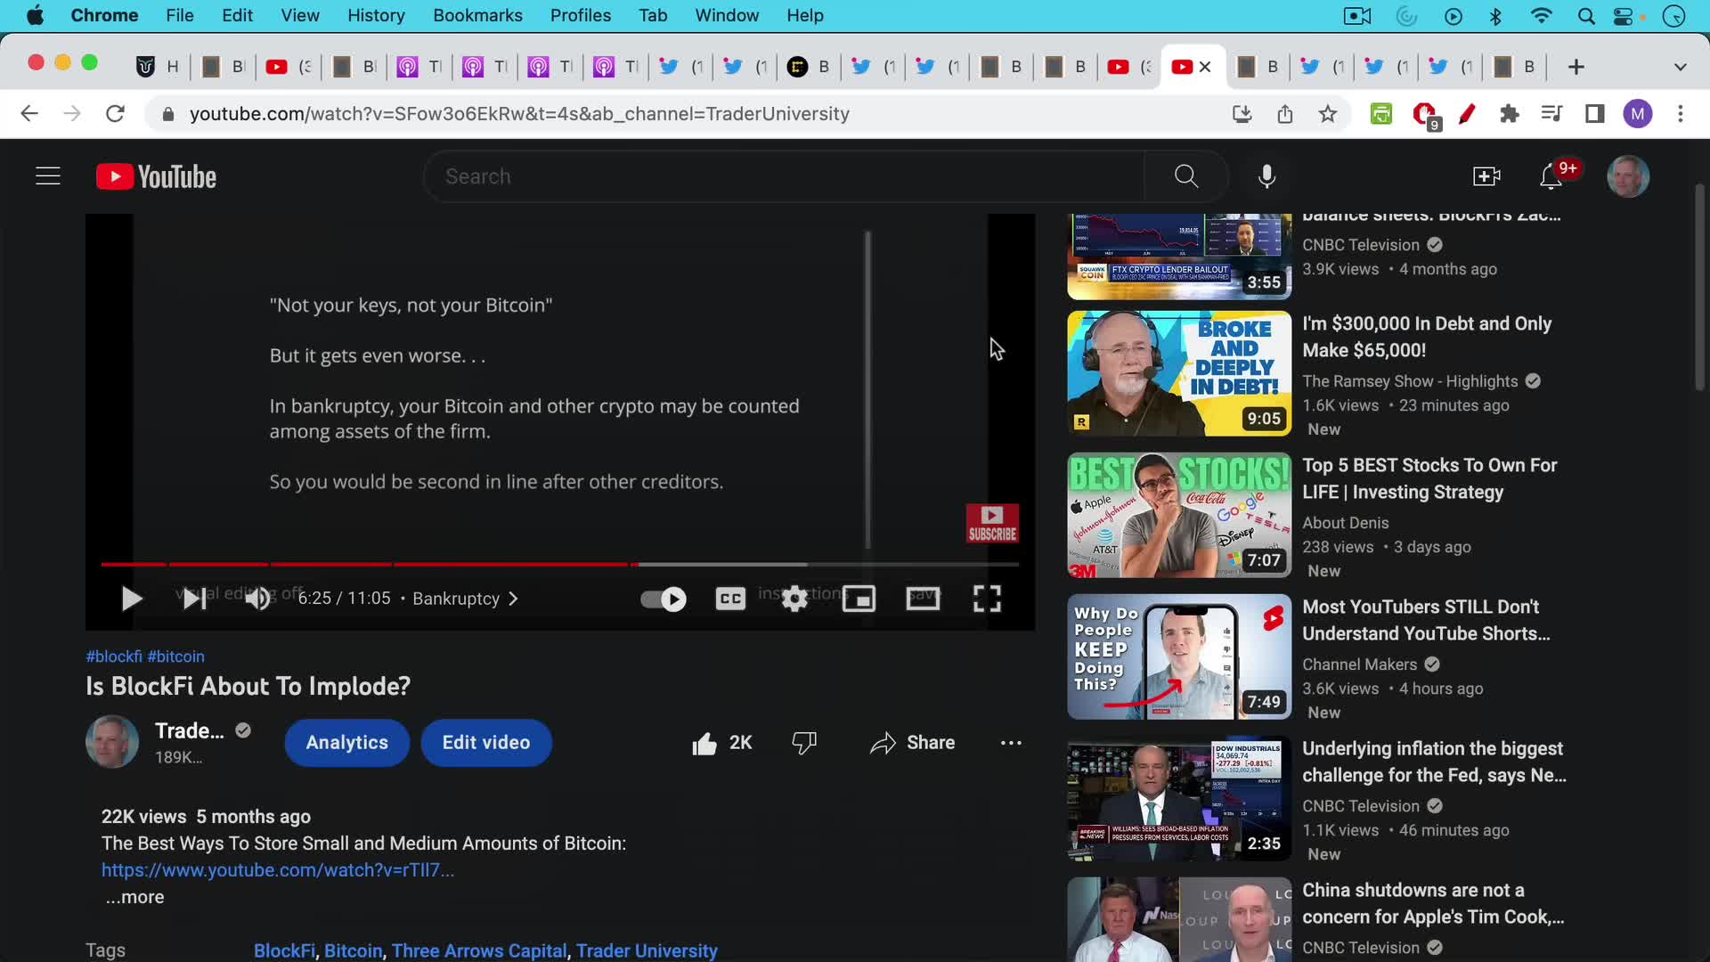
Task: Toggle closed captions on
Action: pos(730,599)
